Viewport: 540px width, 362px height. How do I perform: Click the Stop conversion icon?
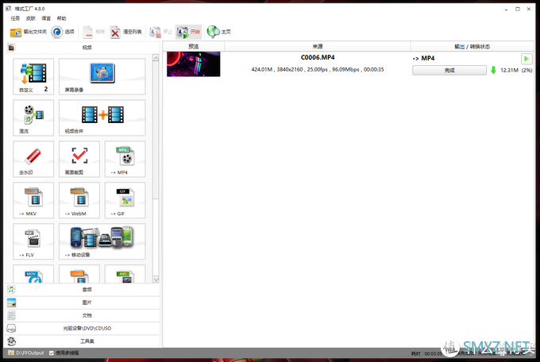pos(155,32)
